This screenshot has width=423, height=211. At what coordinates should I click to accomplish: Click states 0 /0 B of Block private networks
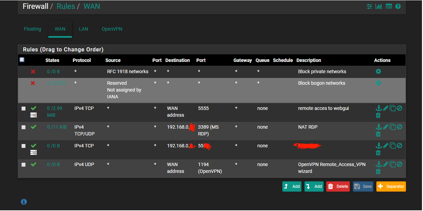pos(53,71)
